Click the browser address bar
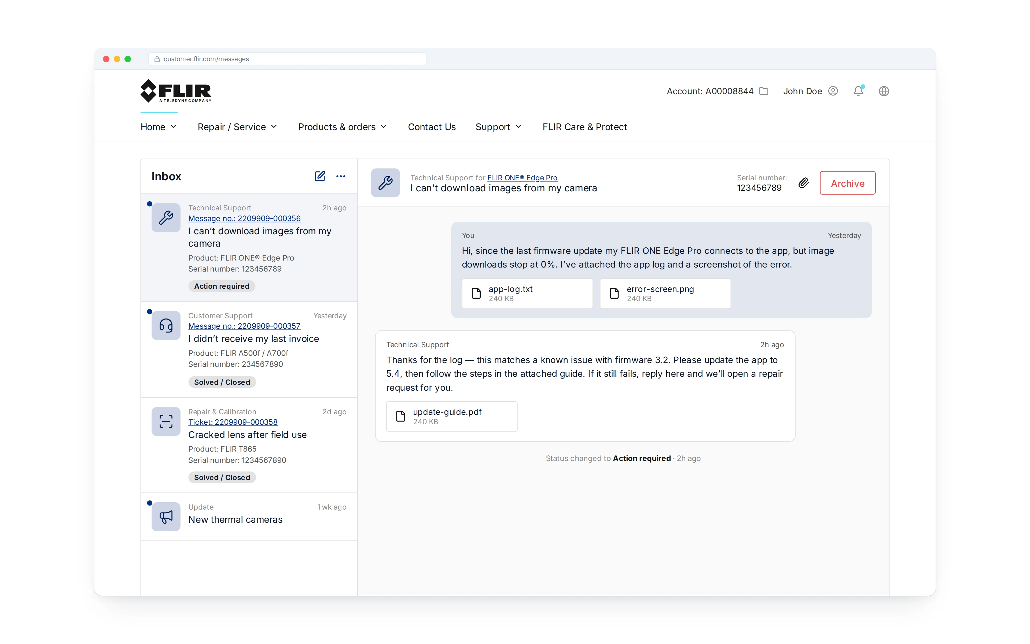1030x644 pixels. pyautogui.click(x=287, y=59)
